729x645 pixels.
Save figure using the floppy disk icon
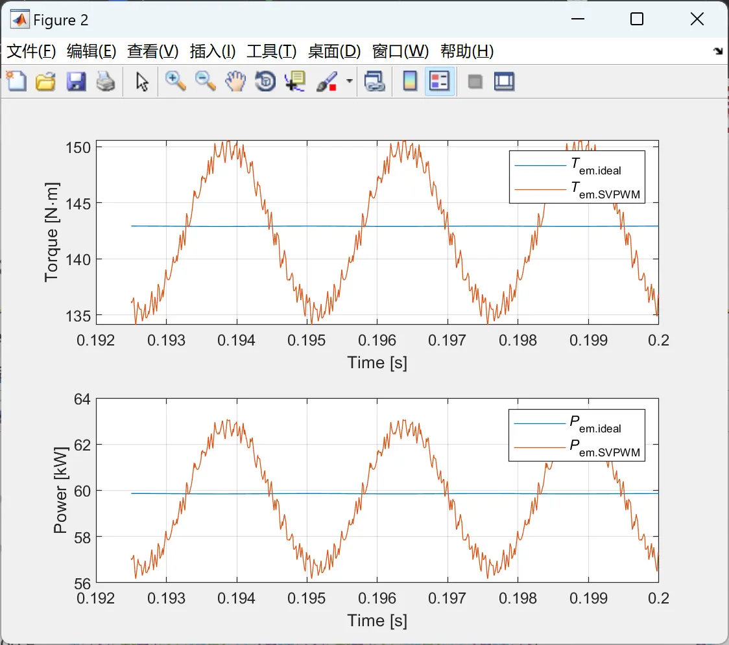coord(77,82)
